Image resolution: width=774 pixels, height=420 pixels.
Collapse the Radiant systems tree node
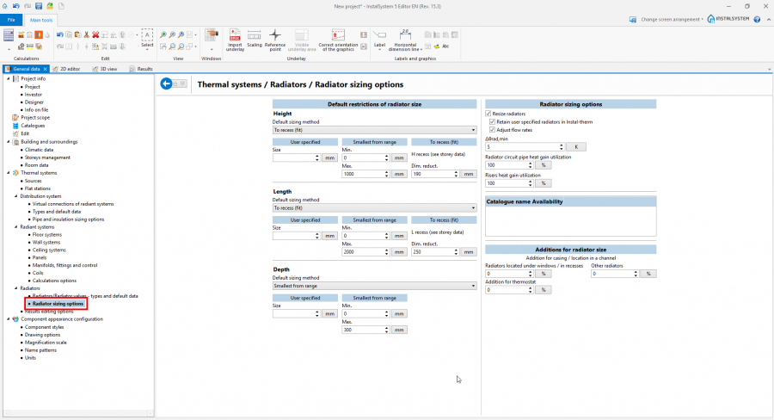pos(15,226)
